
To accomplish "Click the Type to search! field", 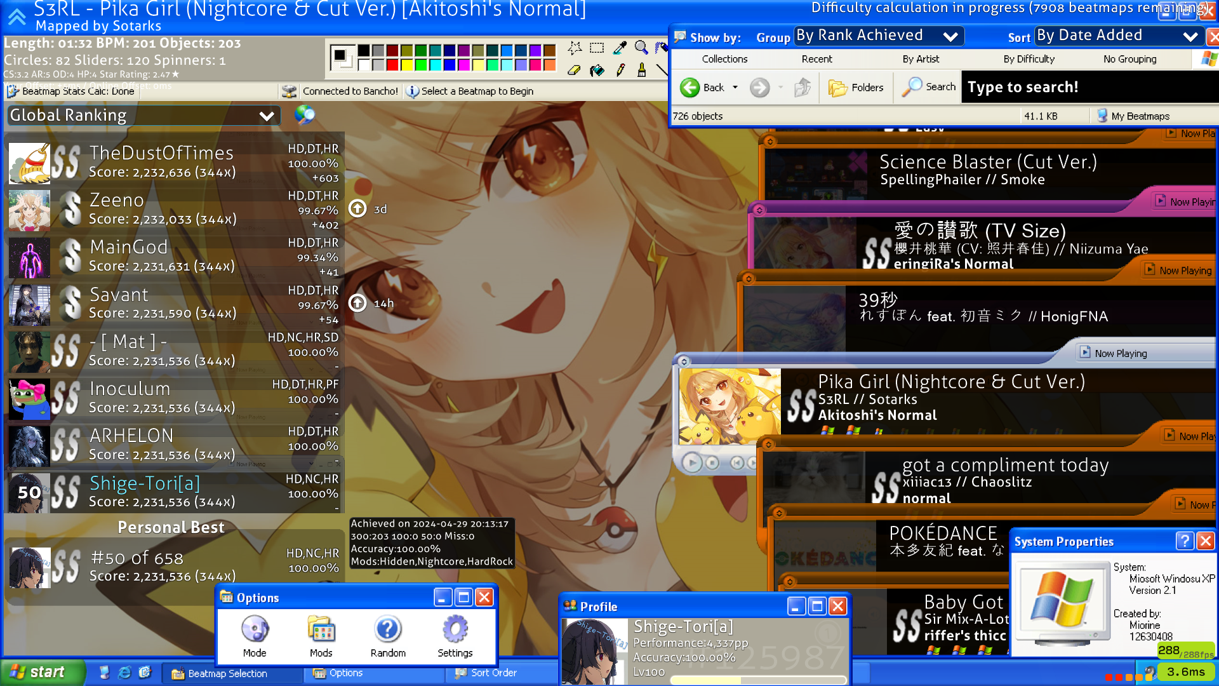I will coord(1089,87).
